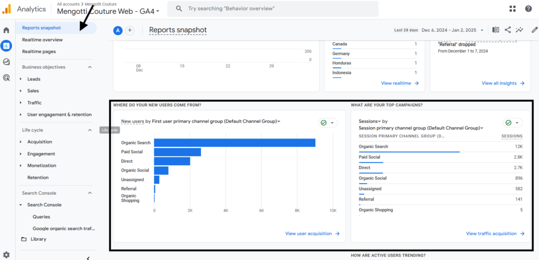Click Germany in the country list

pos(341,54)
